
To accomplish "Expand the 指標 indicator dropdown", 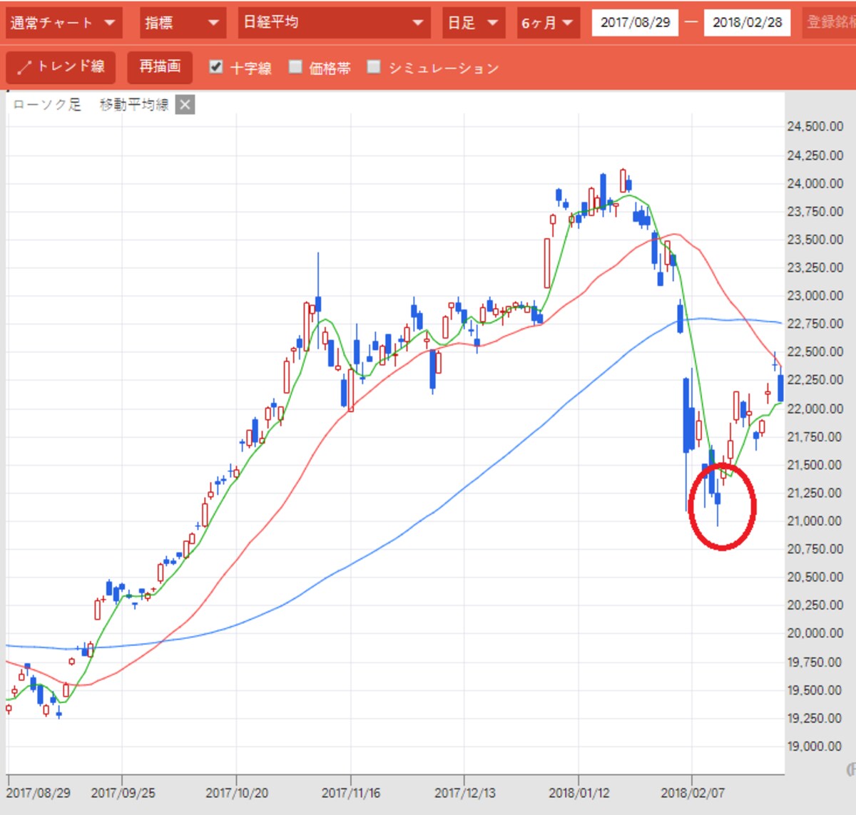I will [x=182, y=23].
